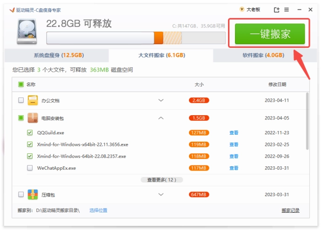The height and width of the screenshot is (230, 322).
Task: Collapse the 电脑安装包 group chevron
Action: 161,118
